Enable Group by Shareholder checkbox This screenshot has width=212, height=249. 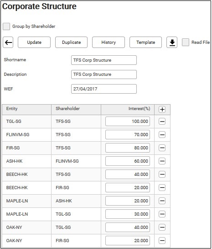pos(6,26)
